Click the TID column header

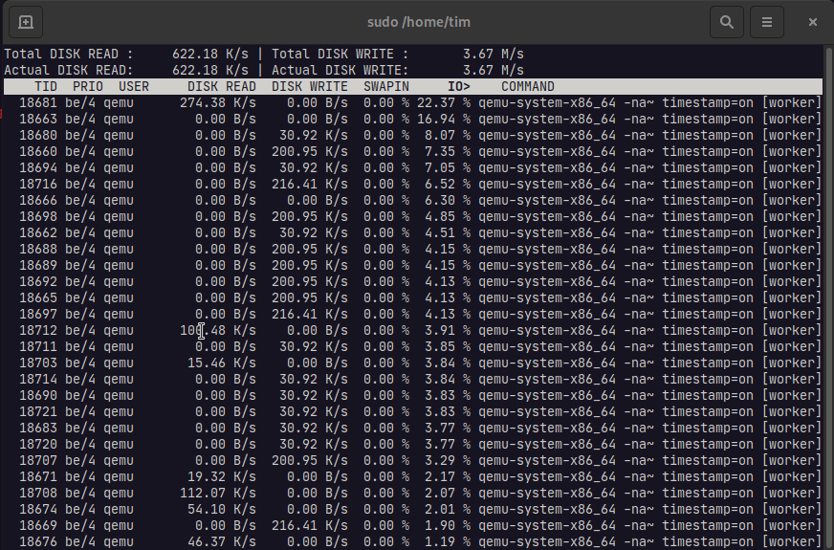46,87
